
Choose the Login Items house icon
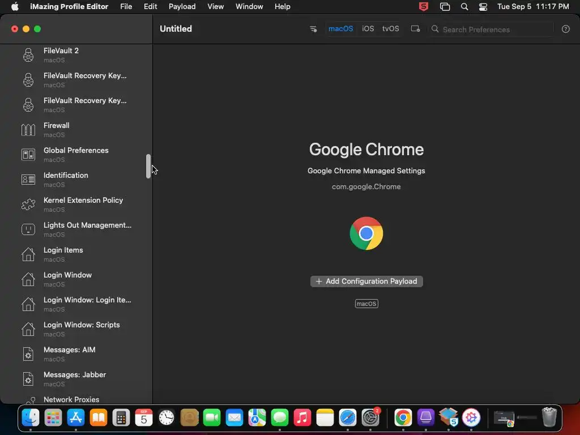coord(28,254)
